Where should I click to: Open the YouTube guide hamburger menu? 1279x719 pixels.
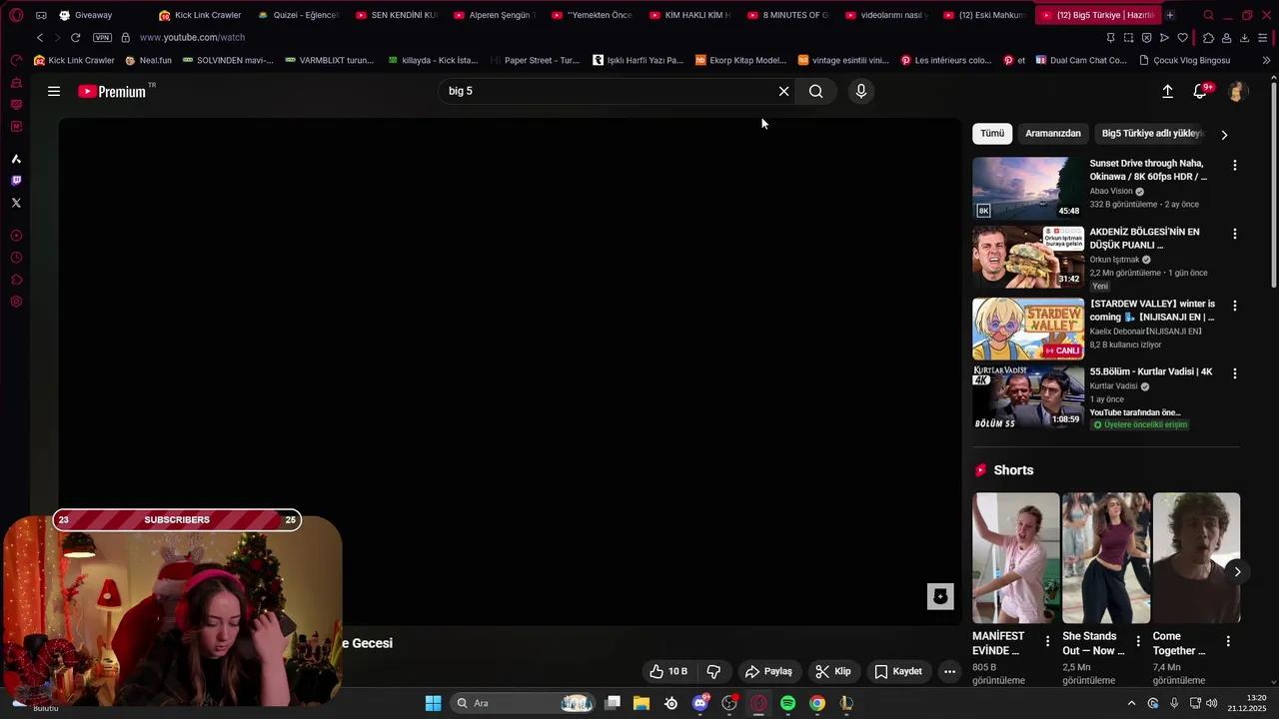tap(54, 91)
